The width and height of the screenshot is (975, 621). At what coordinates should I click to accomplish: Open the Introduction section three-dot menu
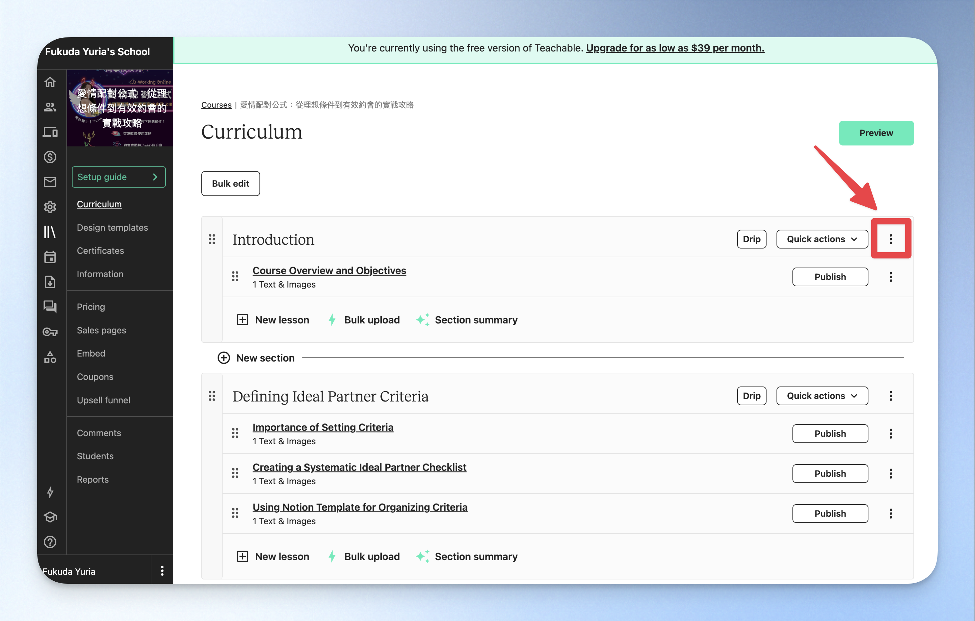tap(891, 239)
